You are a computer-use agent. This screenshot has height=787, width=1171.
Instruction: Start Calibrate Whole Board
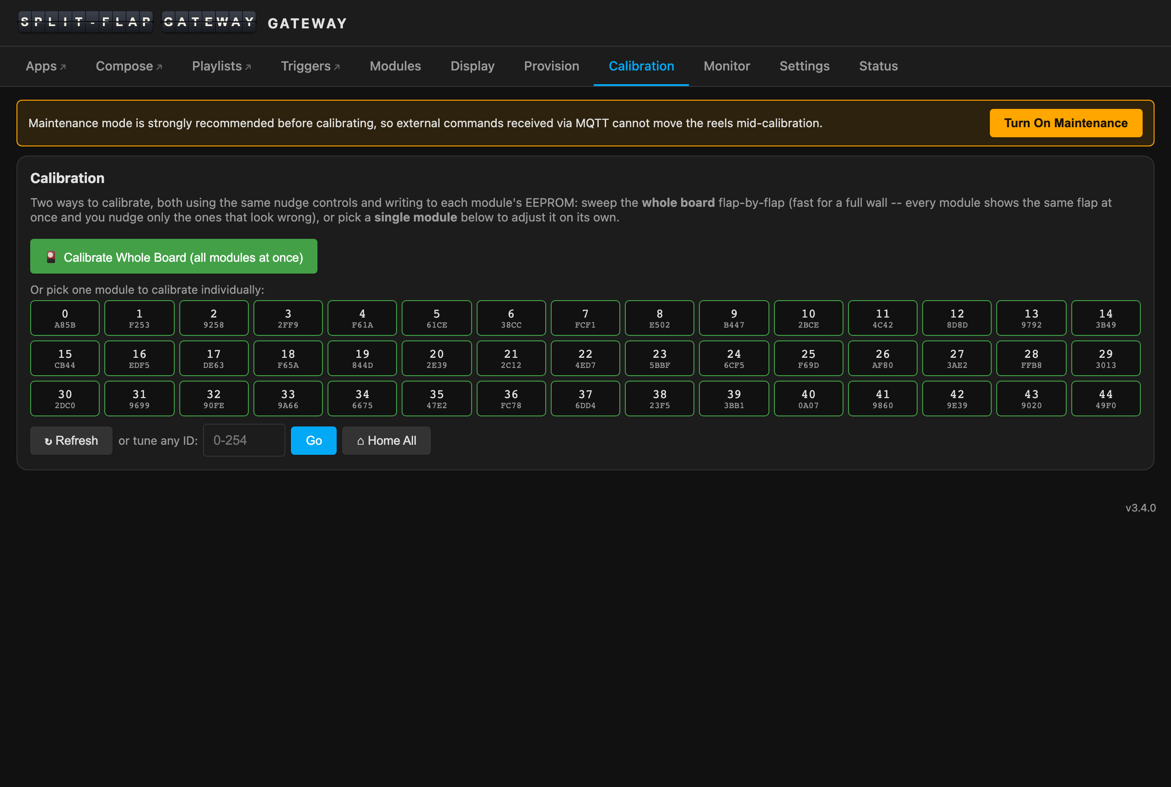[x=174, y=257]
